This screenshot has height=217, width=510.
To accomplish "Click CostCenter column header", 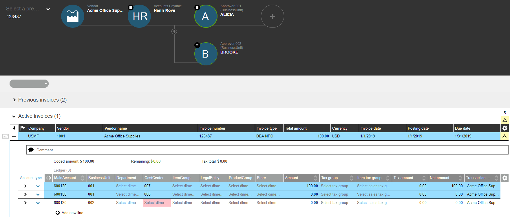I will tap(157, 178).
